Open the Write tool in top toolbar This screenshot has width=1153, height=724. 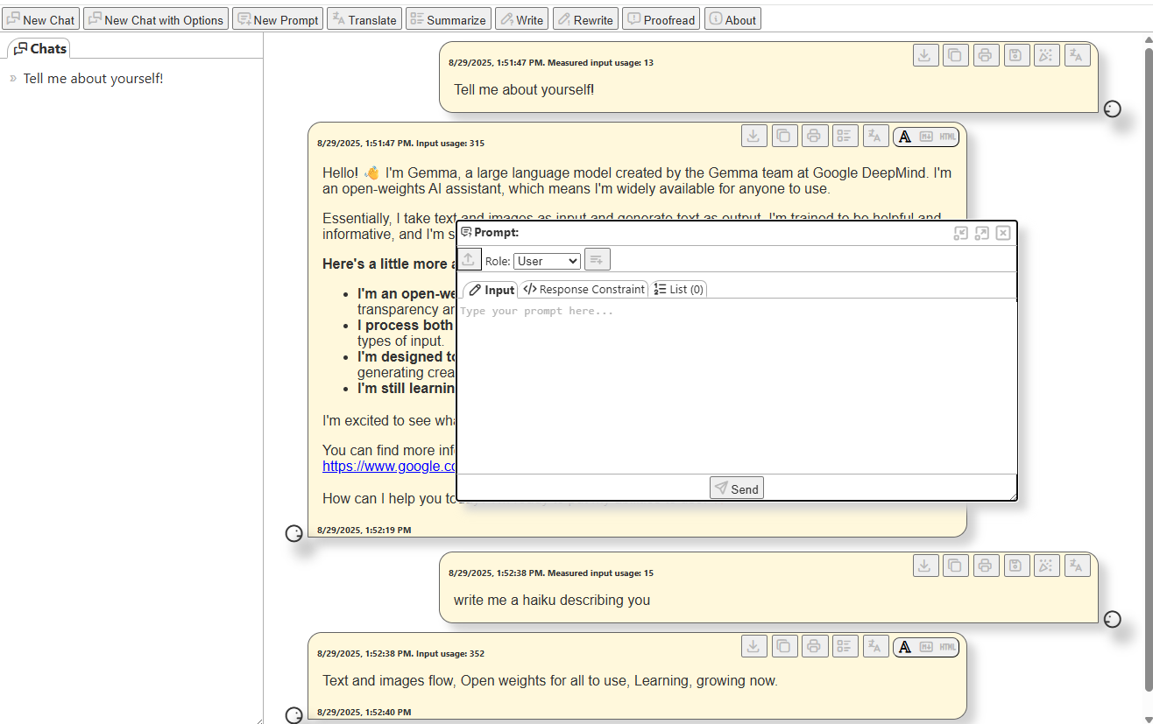[x=522, y=19]
